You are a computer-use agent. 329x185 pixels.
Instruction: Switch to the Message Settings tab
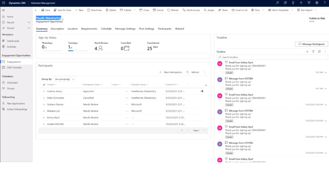(125, 29)
